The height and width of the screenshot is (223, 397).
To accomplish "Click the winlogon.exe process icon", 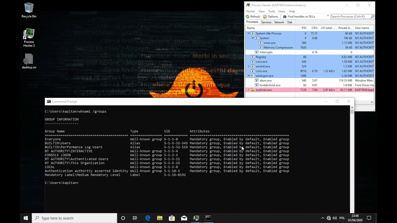I will pos(253,76).
